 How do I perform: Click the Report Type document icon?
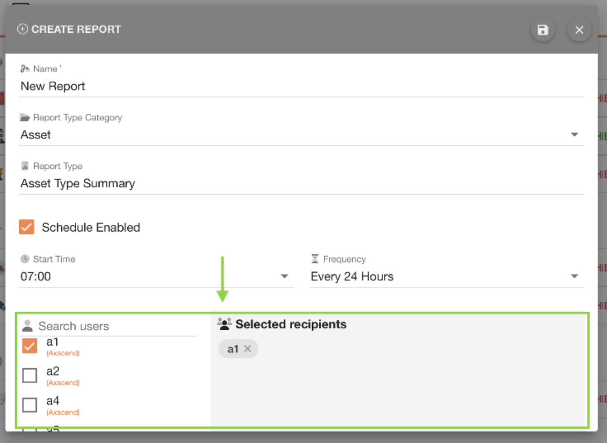[x=25, y=165]
